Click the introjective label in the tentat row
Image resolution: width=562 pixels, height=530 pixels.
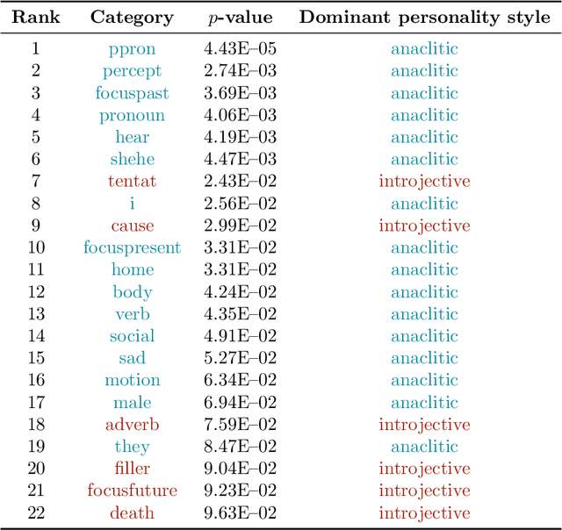pos(424,182)
